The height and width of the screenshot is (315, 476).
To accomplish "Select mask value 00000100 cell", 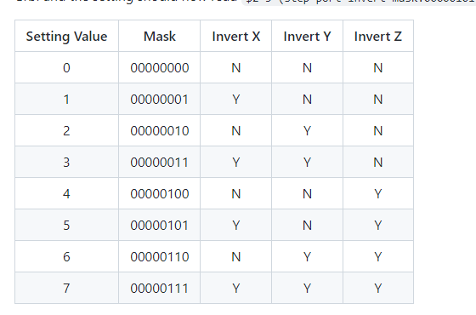I will click(160, 194).
